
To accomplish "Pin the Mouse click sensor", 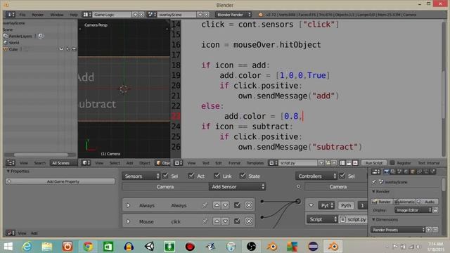I will tap(205, 221).
